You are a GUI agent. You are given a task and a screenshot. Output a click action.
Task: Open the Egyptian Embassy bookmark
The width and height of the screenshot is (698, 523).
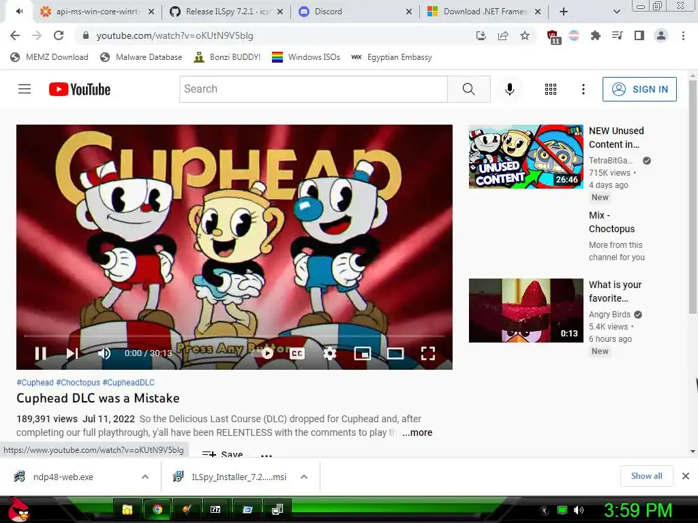391,57
